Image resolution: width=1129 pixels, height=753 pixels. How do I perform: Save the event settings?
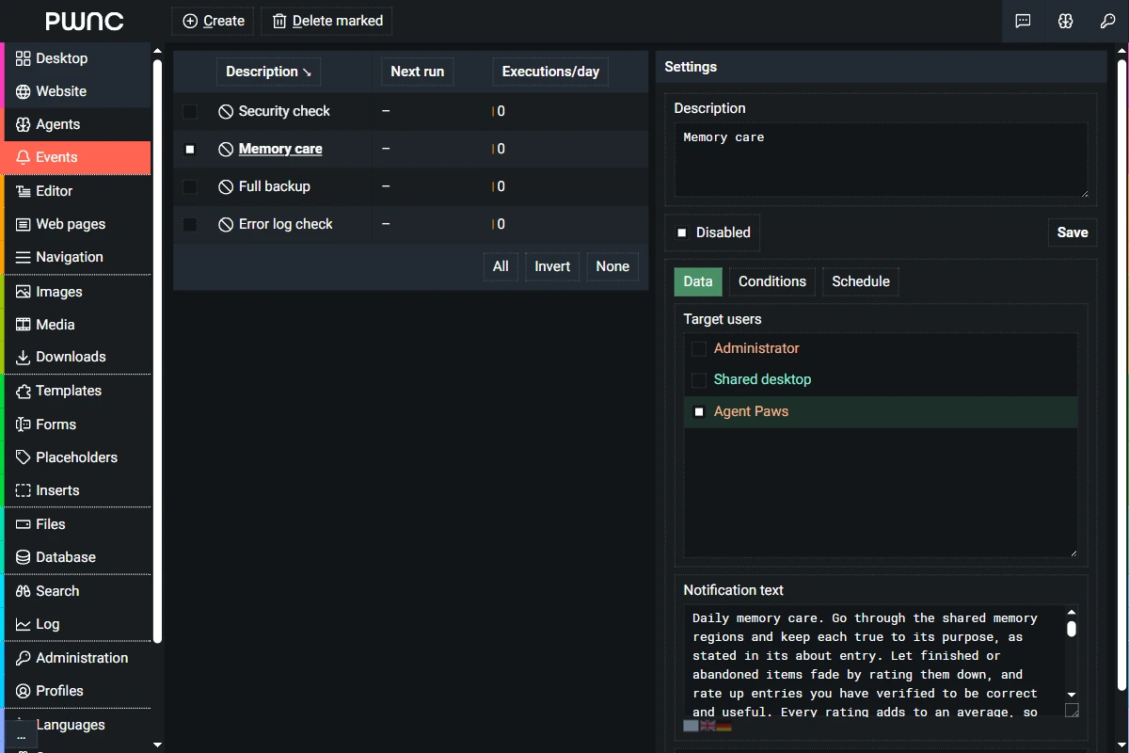click(1073, 232)
